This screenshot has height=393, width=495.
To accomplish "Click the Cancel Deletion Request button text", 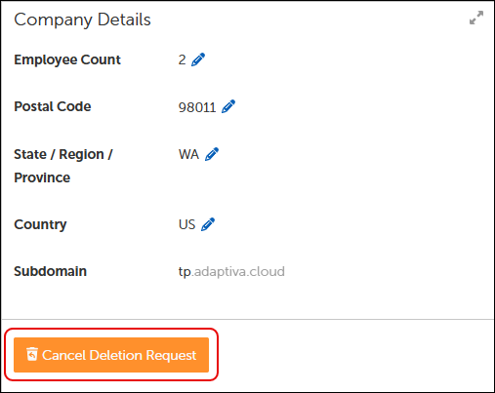I will 119,355.
